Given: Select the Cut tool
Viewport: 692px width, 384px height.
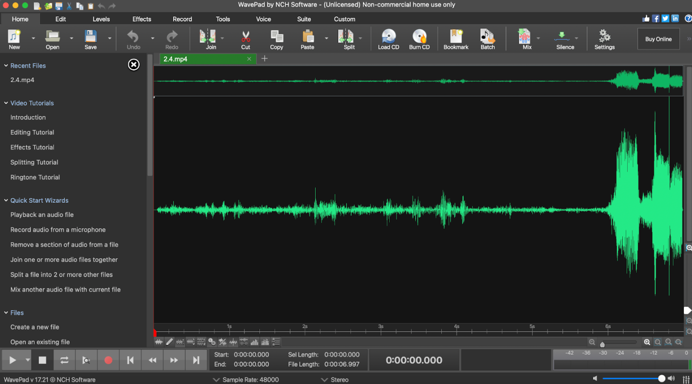Looking at the screenshot, I should pos(246,38).
